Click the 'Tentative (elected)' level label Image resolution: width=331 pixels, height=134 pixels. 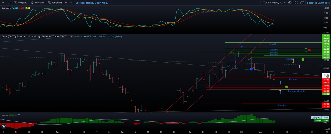pos(296,91)
